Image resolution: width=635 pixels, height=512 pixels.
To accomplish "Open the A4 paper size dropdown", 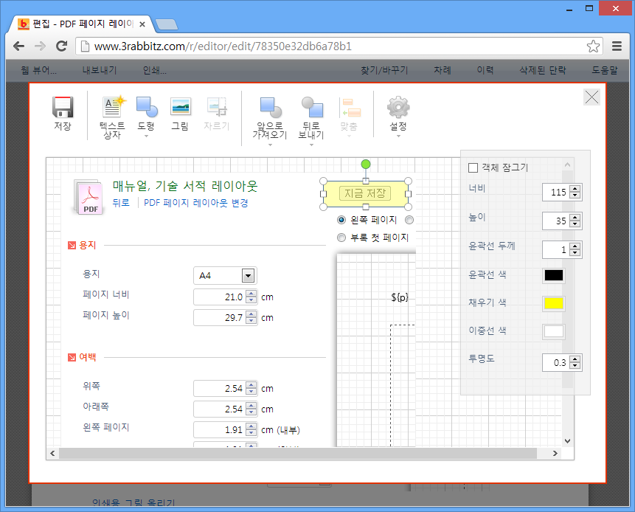I will tap(248, 276).
